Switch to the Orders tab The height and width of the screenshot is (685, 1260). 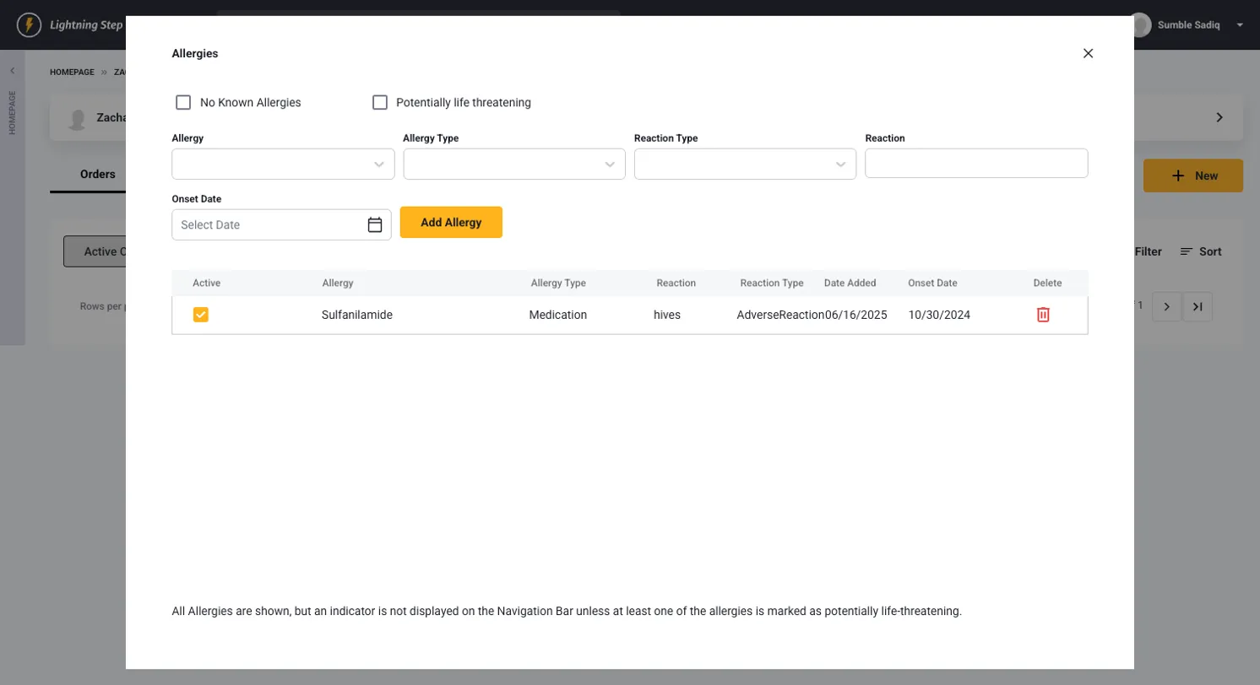[97, 175]
